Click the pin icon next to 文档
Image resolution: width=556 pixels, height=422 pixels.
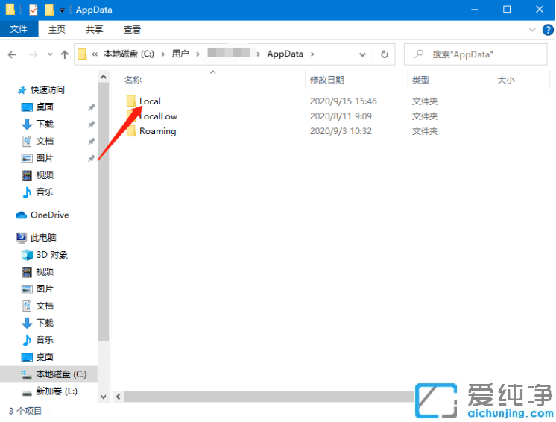pos(92,141)
